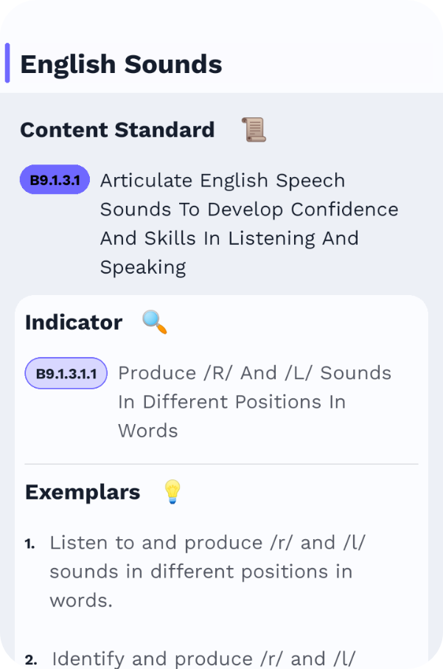Click the purple accent bar beside English Sounds
This screenshot has height=669, width=443.
[7, 63]
